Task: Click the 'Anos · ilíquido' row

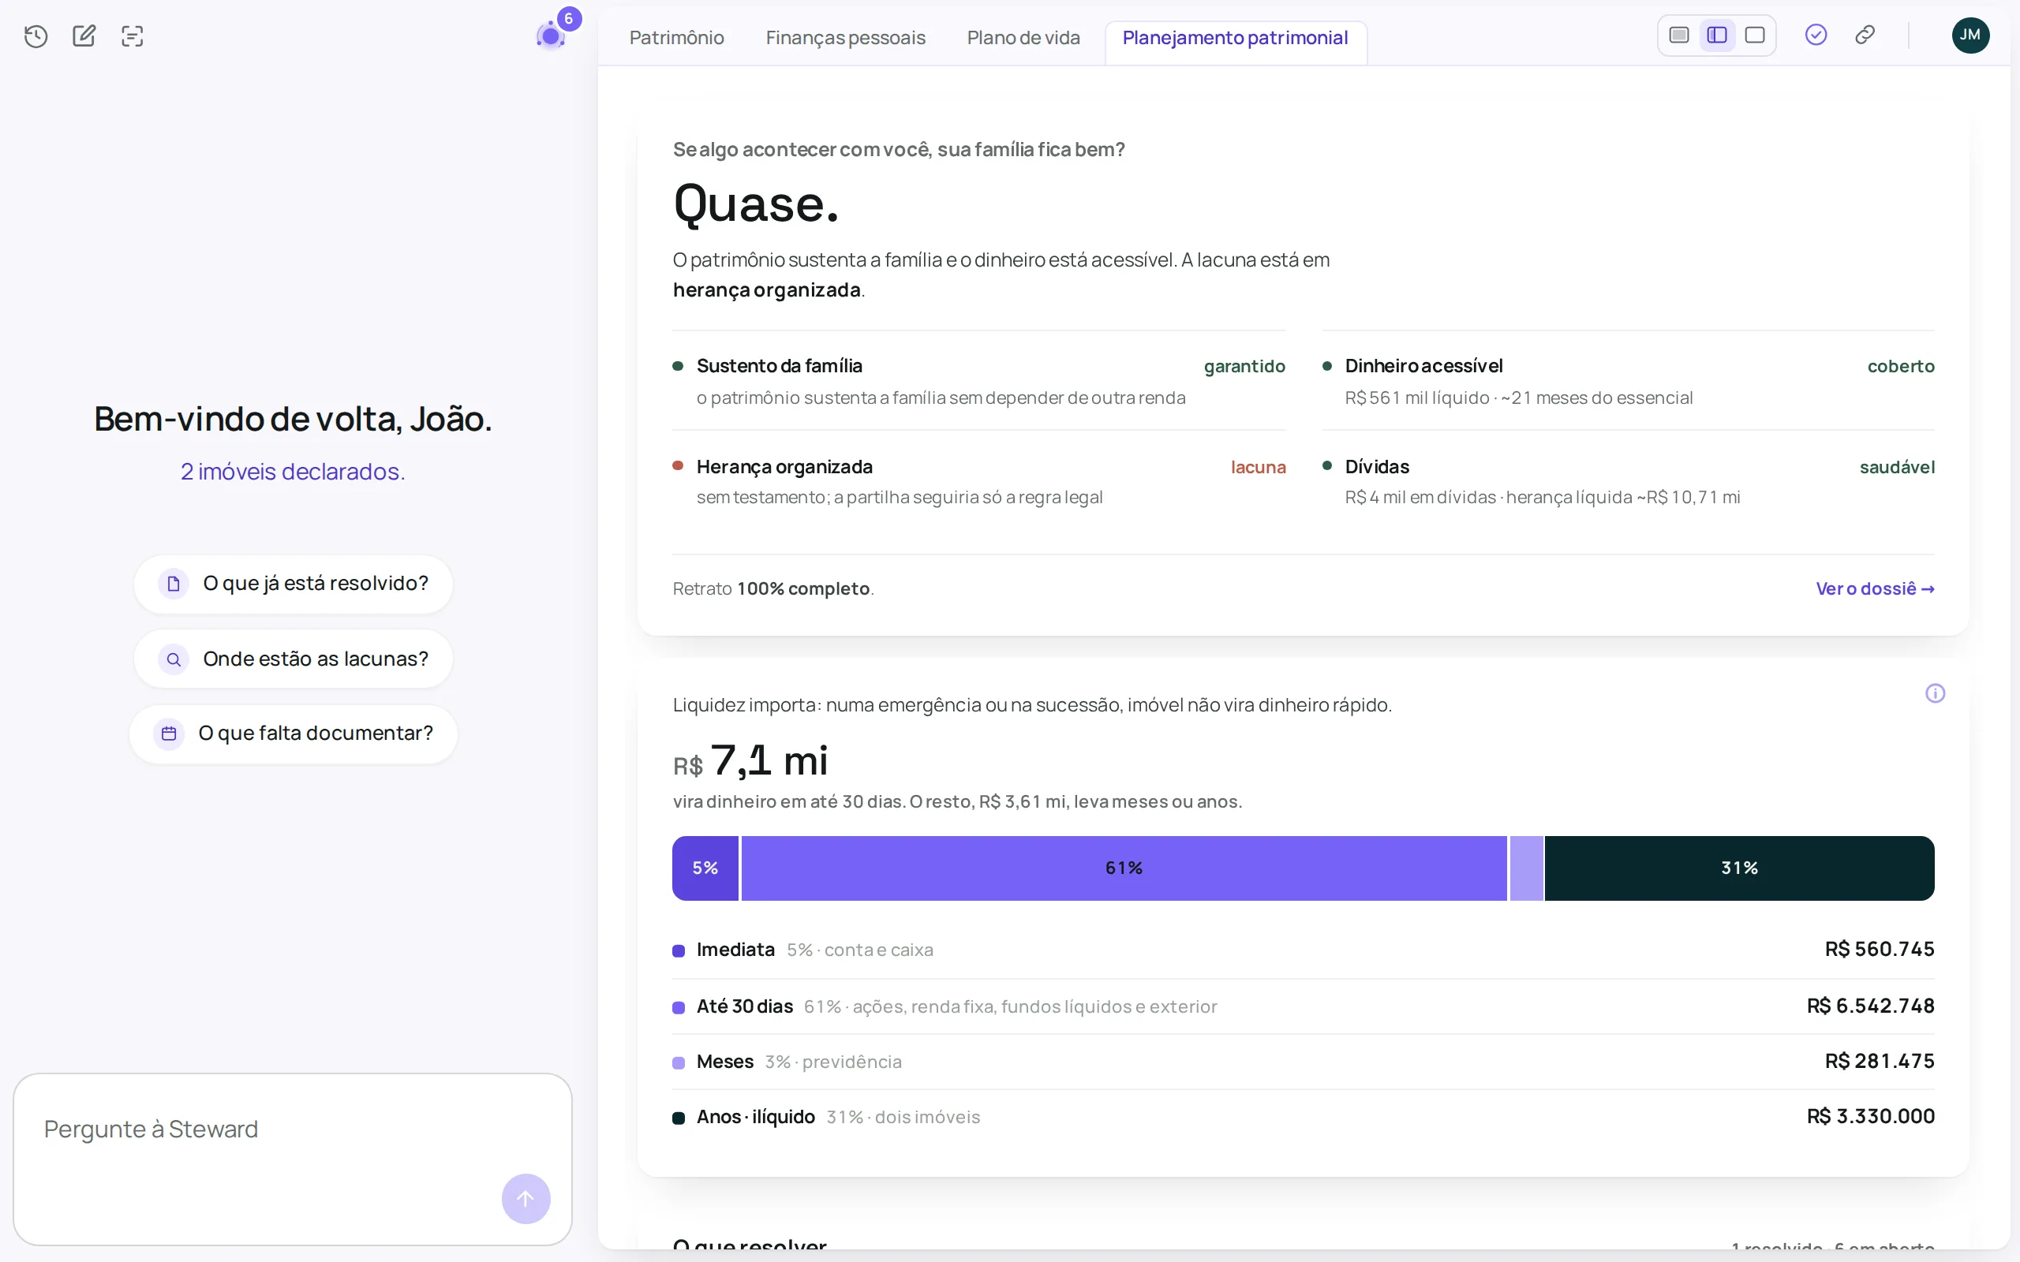Action: (x=1303, y=1117)
